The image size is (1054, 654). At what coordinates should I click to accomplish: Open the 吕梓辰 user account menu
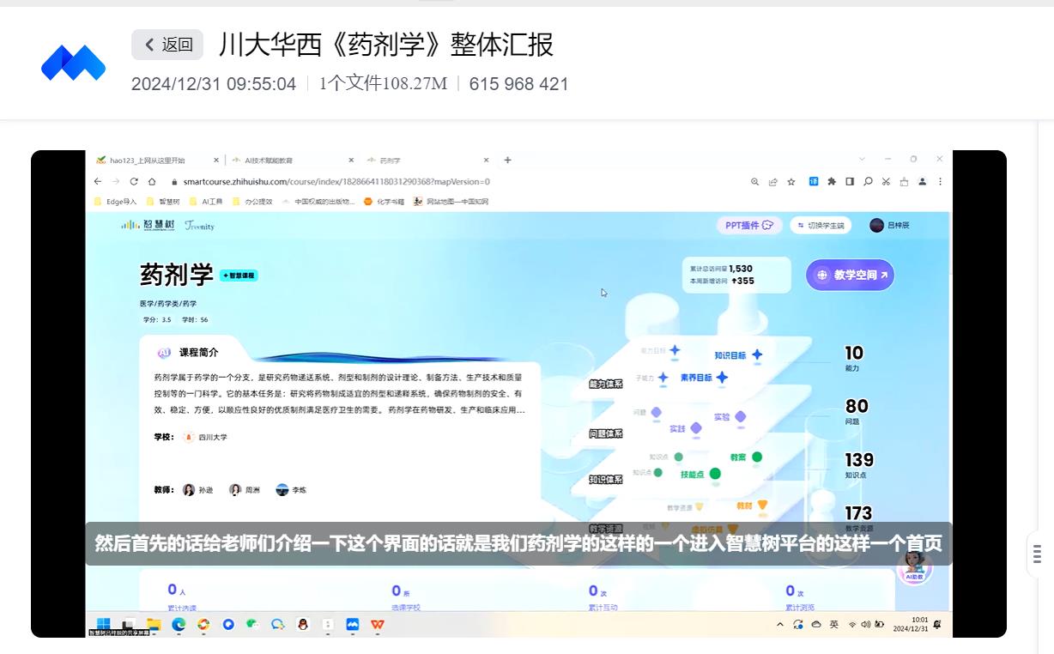click(890, 225)
